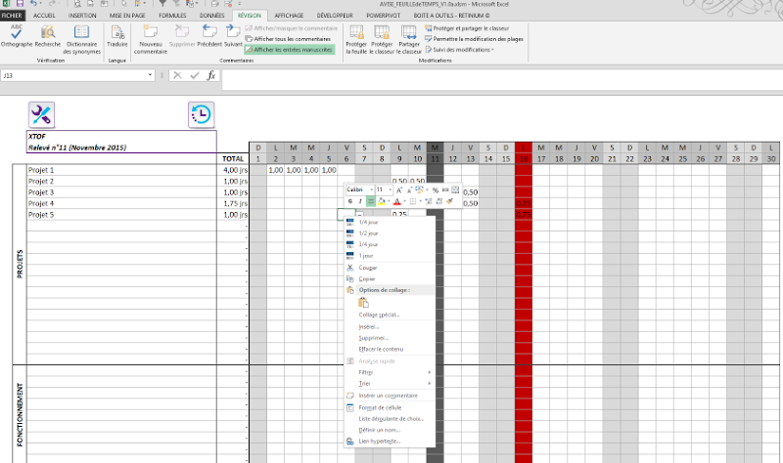Toggle Afficher les entrées manuscrites
This screenshot has height=463, width=783.
tap(293, 49)
